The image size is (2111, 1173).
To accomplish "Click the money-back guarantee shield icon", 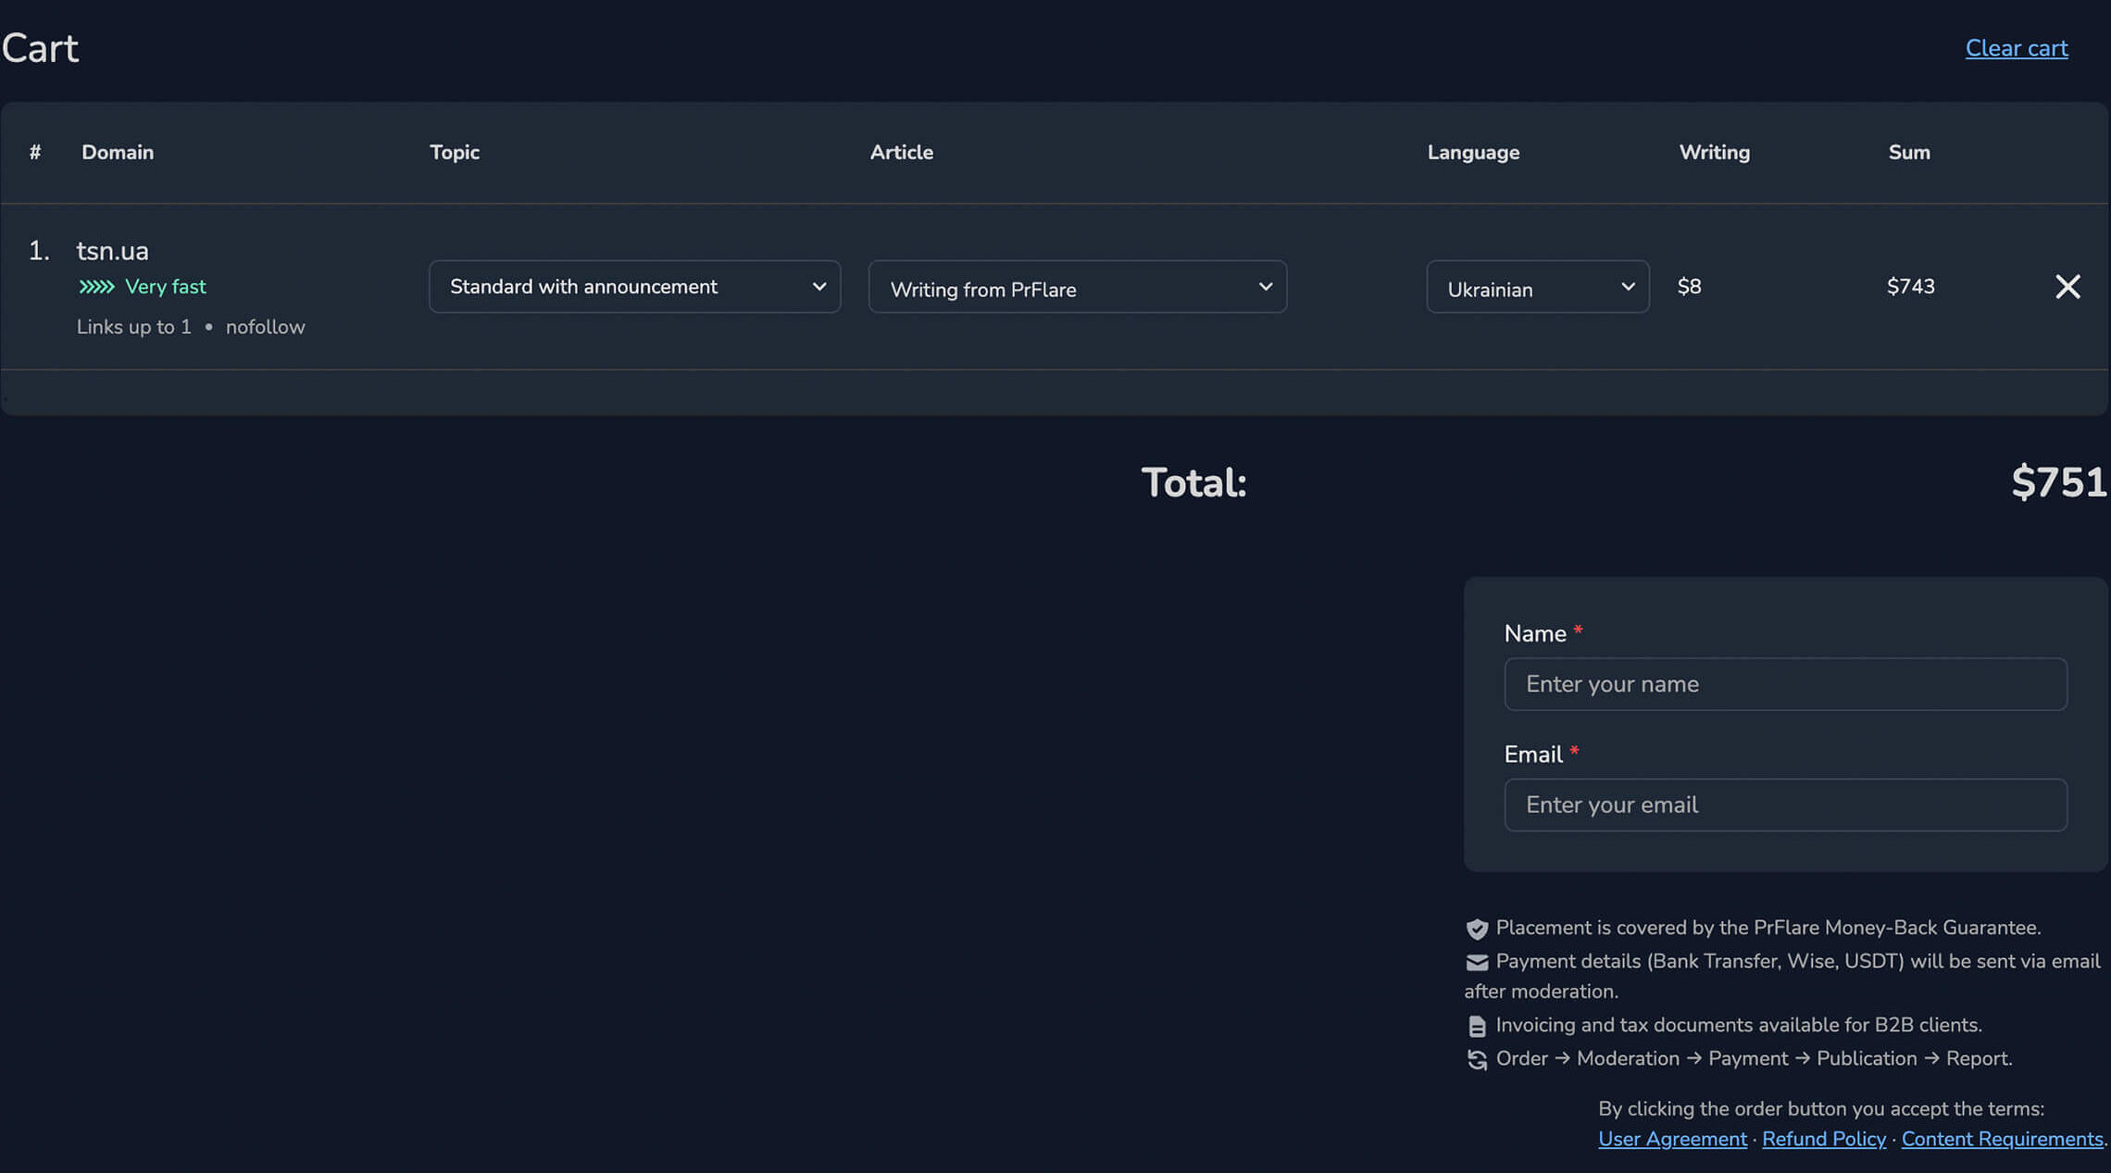I will pos(1477,929).
